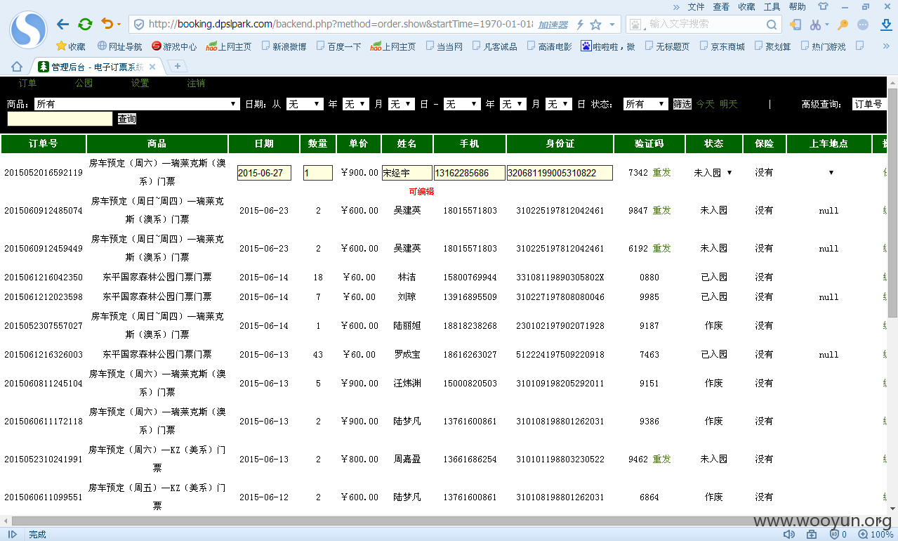Click the 今天 today link

[x=706, y=104]
